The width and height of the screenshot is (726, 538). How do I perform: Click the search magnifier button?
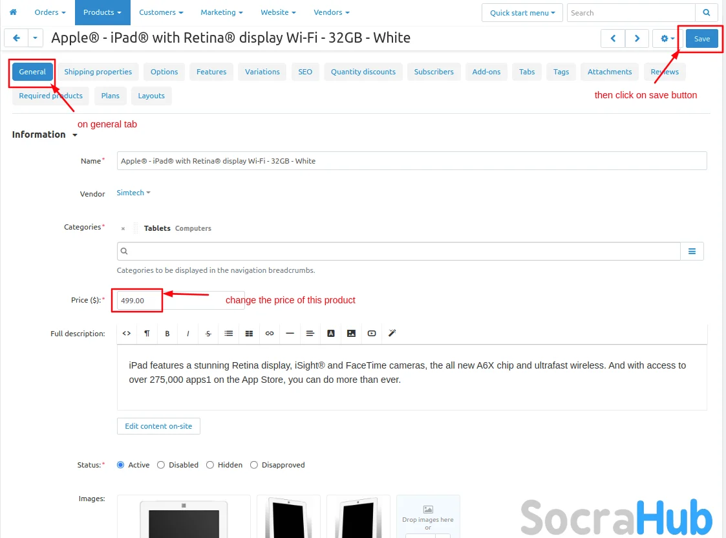pyautogui.click(x=707, y=13)
